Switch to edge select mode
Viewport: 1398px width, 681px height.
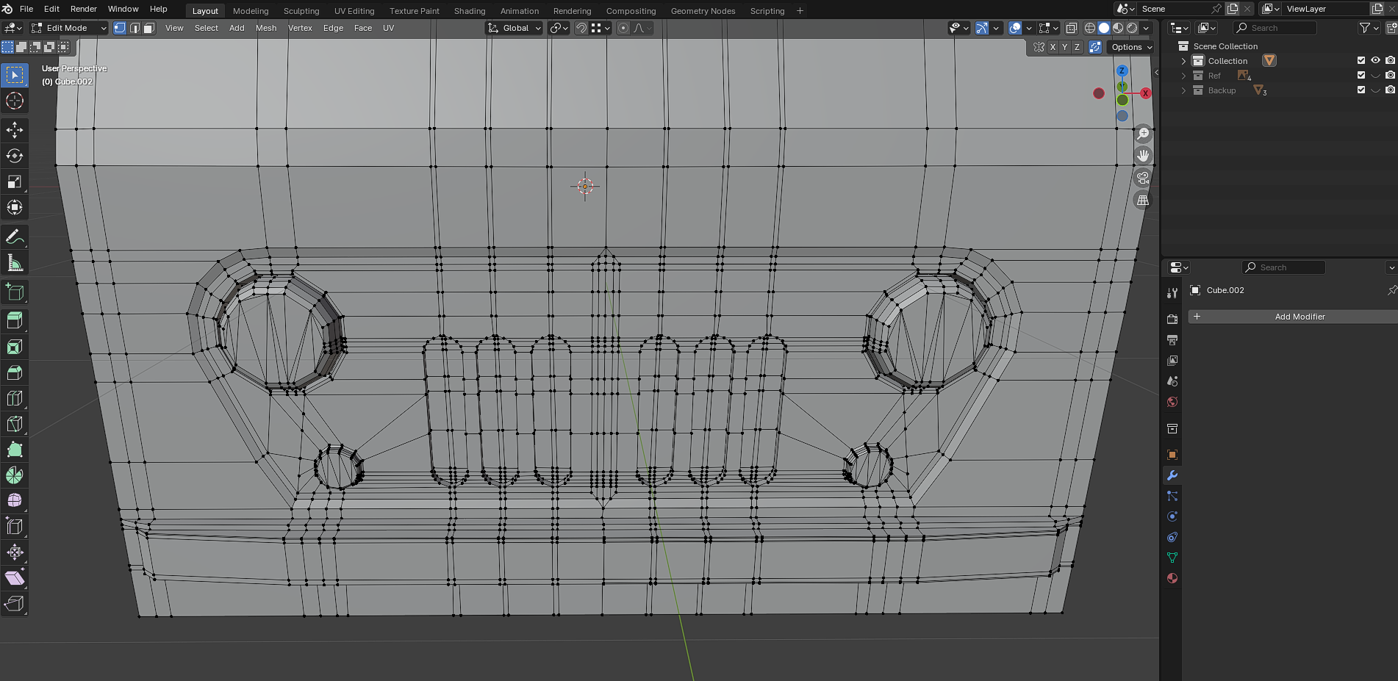pyautogui.click(x=135, y=28)
